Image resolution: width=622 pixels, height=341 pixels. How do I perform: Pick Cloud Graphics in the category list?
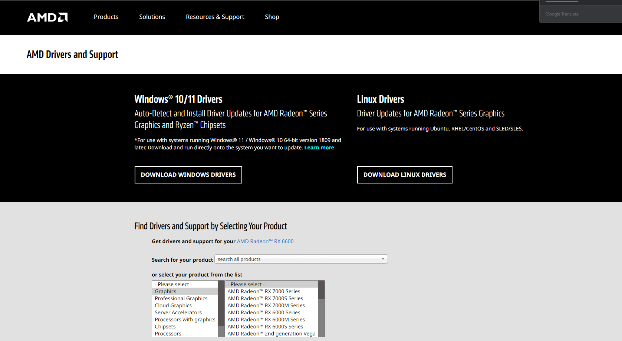coord(173,305)
